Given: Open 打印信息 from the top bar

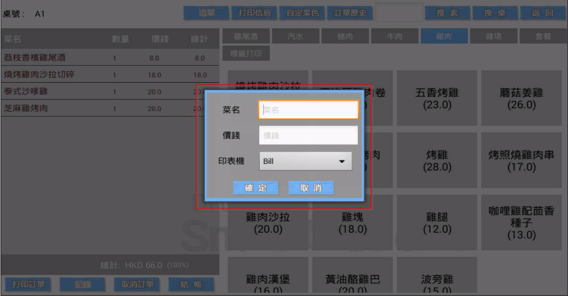Looking at the screenshot, I should click(254, 13).
